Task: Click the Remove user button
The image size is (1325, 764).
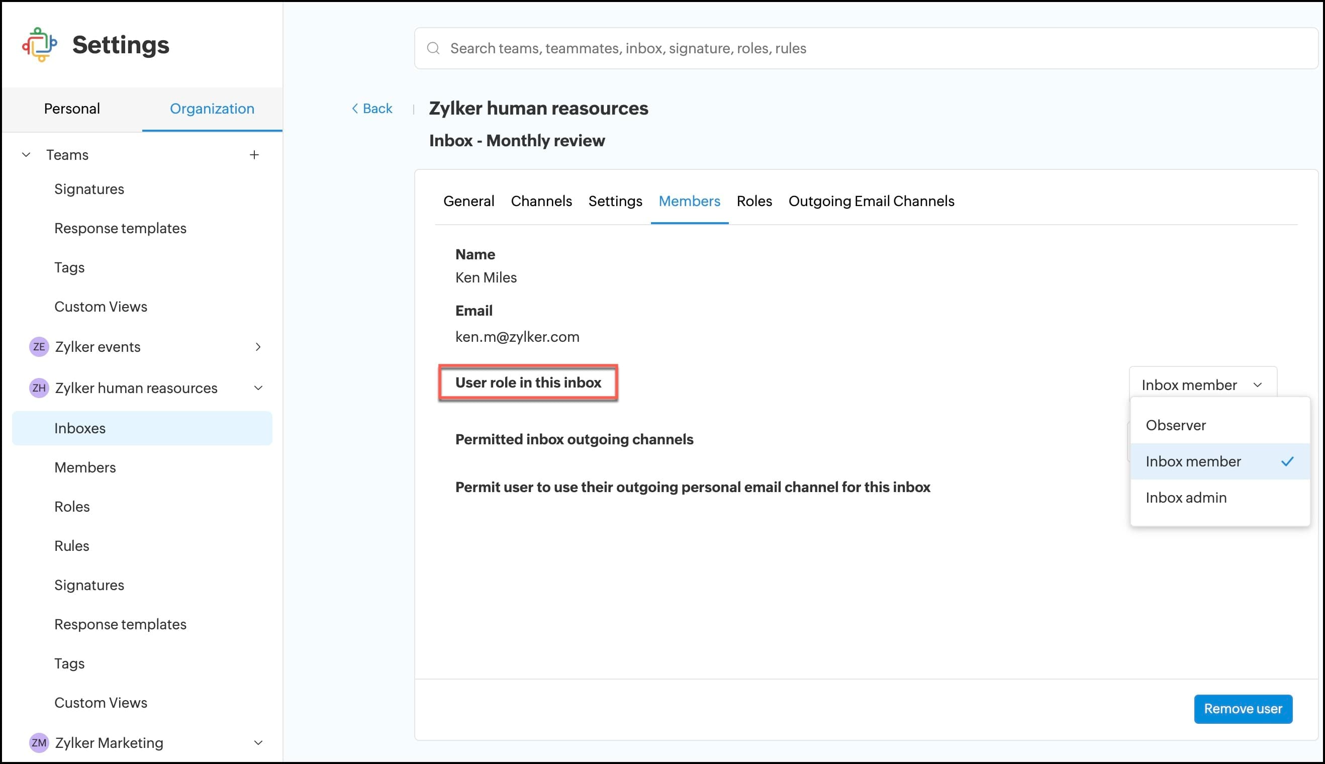Action: coord(1243,709)
